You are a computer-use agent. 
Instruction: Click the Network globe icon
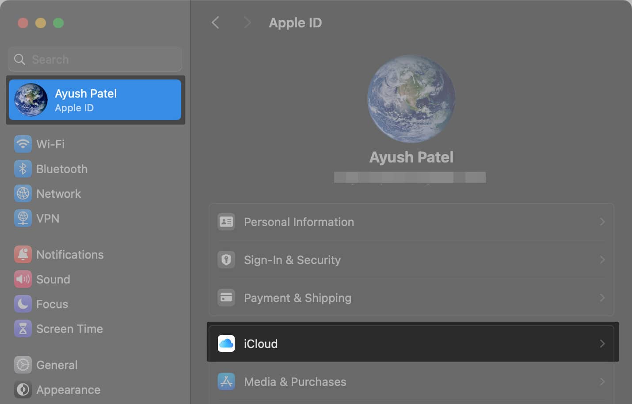click(x=23, y=193)
